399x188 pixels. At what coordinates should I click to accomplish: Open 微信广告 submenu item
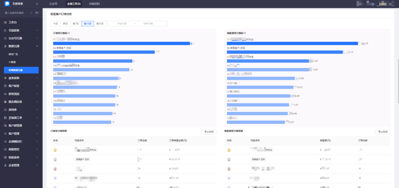pos(13,54)
